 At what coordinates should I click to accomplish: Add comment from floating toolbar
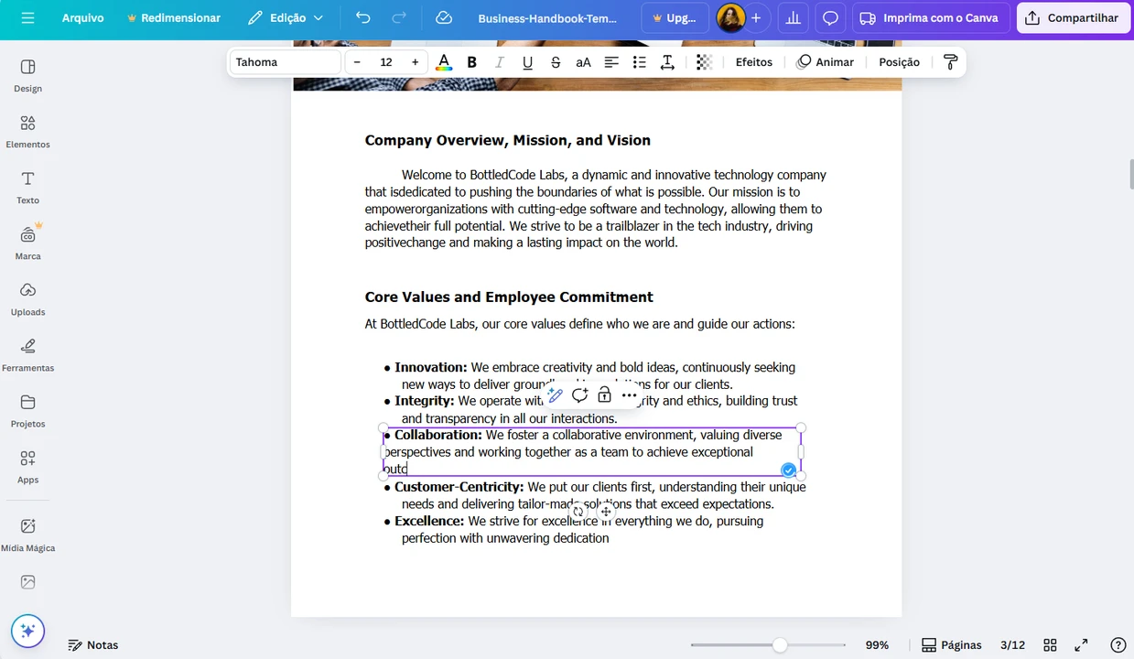point(579,395)
